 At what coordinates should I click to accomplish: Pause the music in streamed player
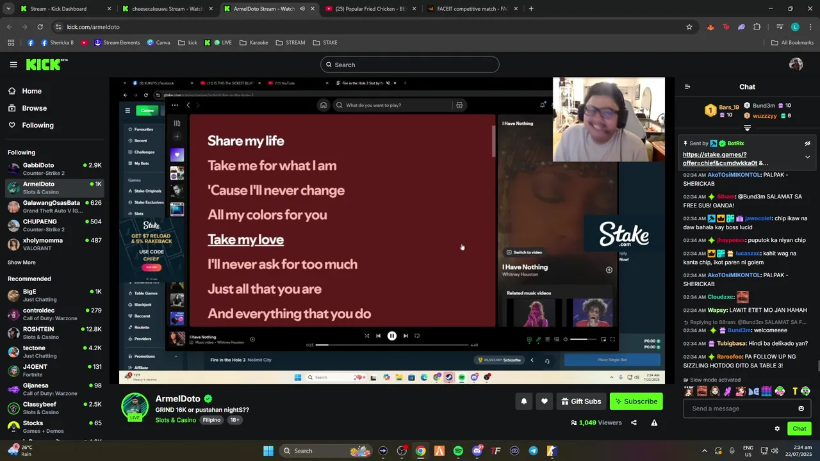coord(392,336)
